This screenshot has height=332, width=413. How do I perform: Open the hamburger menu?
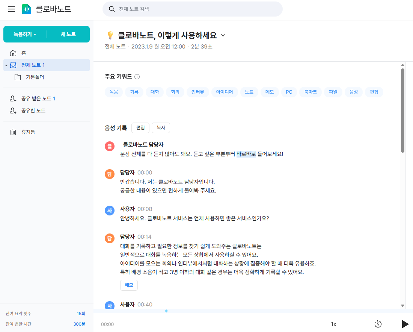(x=12, y=9)
